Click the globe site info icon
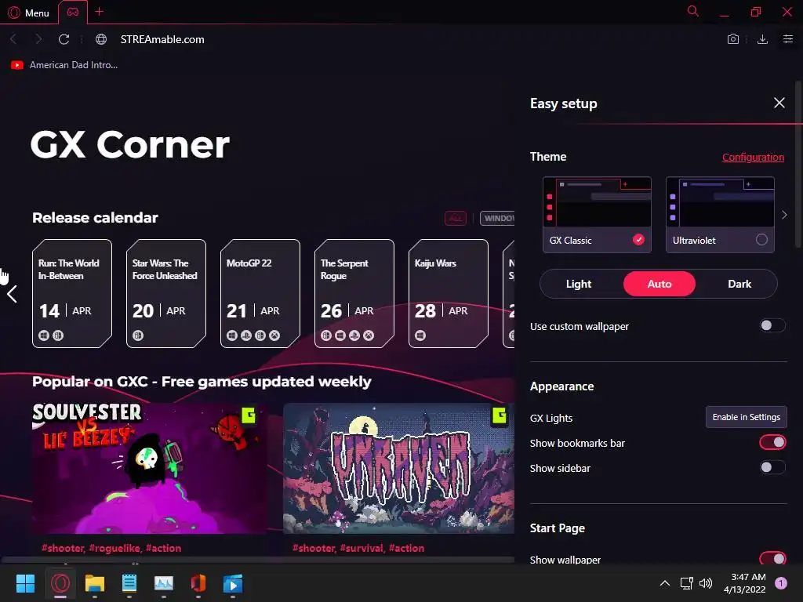The height and width of the screenshot is (602, 803). pyautogui.click(x=101, y=39)
